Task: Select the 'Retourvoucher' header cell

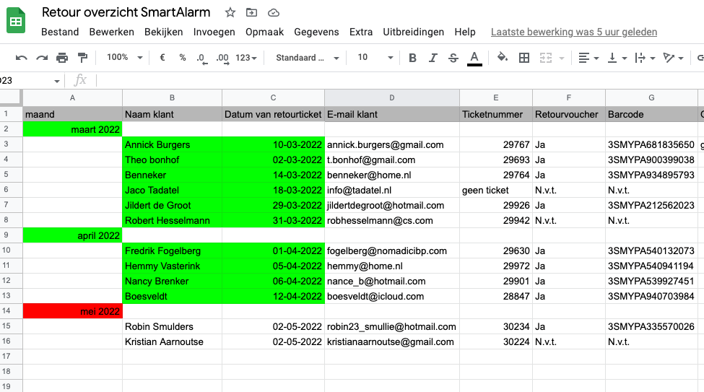Action: 568,114
